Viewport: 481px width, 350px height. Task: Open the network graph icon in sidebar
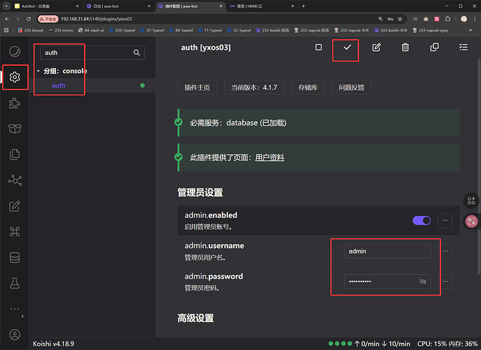pyautogui.click(x=15, y=180)
